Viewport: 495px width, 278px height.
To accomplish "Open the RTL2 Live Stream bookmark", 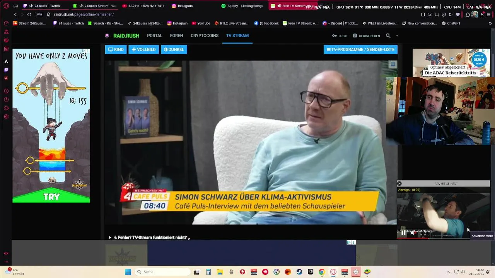I will pos(232,23).
